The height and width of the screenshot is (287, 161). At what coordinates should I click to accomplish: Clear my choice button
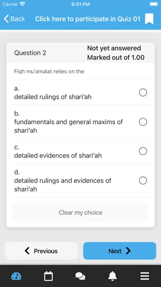[x=80, y=212]
